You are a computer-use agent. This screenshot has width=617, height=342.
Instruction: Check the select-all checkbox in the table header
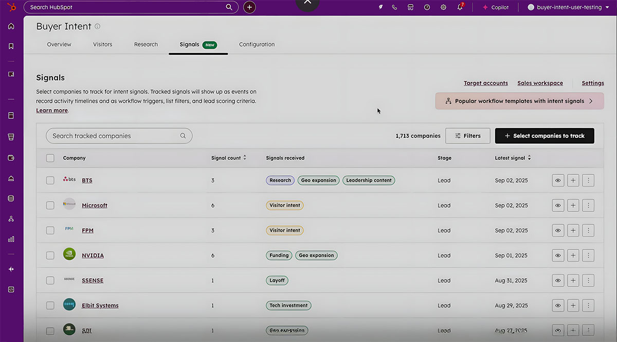point(50,158)
